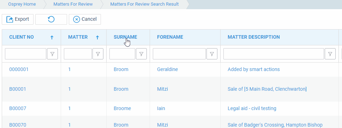
Task: Click the Cancel button
Action: click(x=85, y=19)
